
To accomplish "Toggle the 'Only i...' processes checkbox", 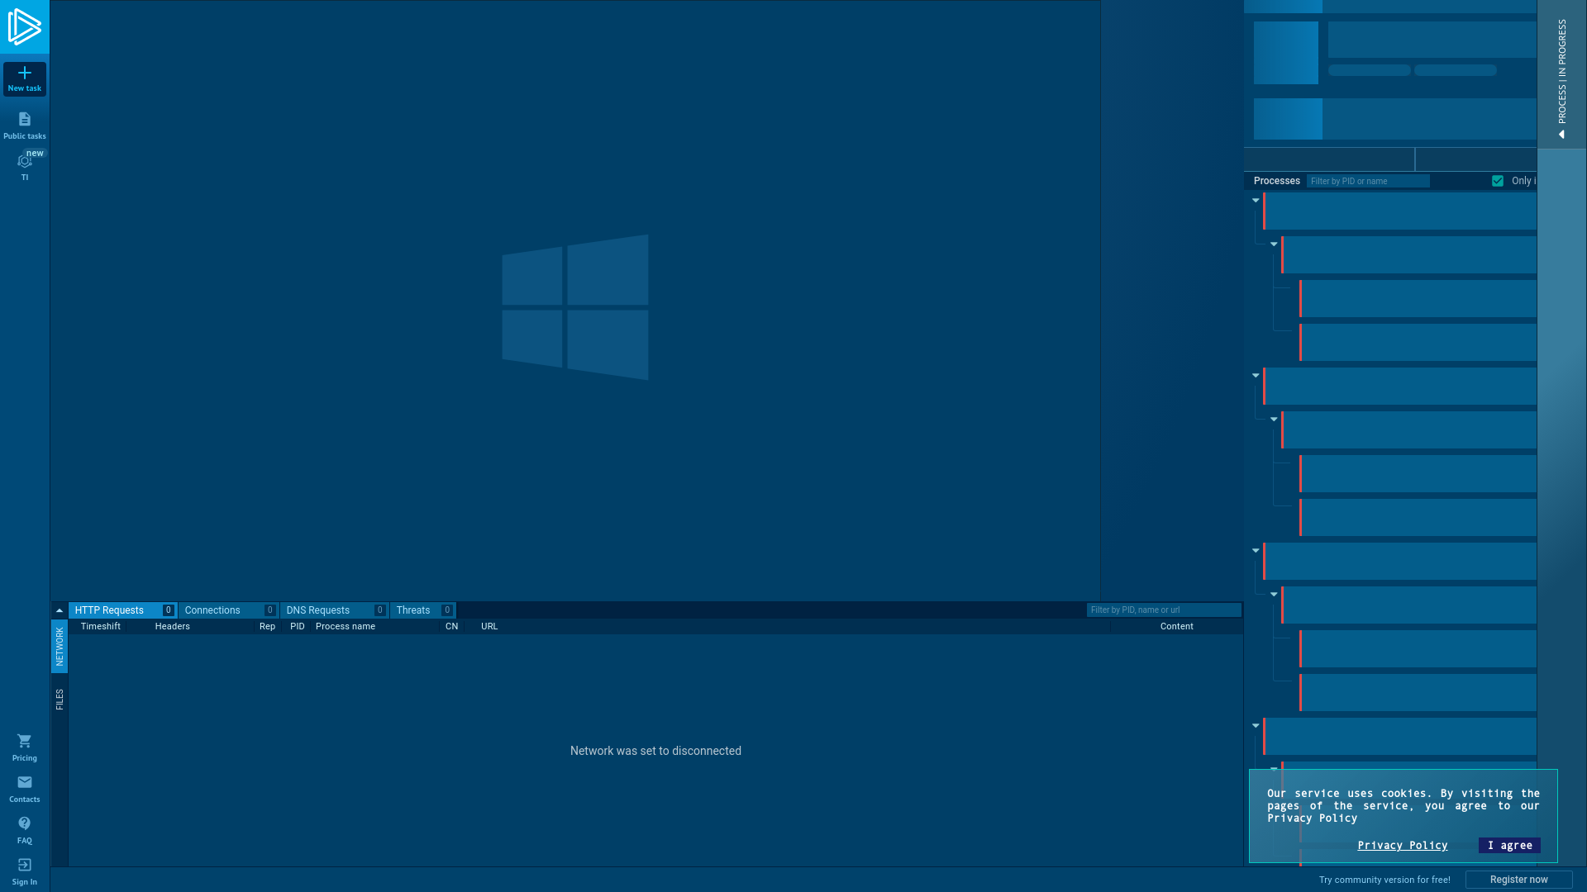I will 1498,181.
